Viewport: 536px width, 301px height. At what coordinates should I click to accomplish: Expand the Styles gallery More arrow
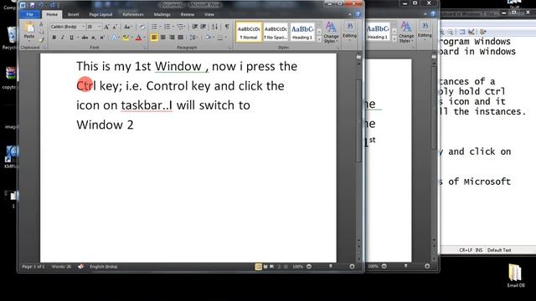(319, 39)
